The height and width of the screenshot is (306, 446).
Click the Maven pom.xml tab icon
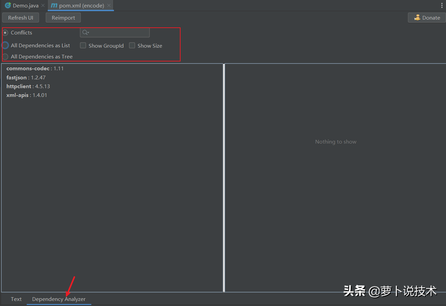pyautogui.click(x=54, y=5)
